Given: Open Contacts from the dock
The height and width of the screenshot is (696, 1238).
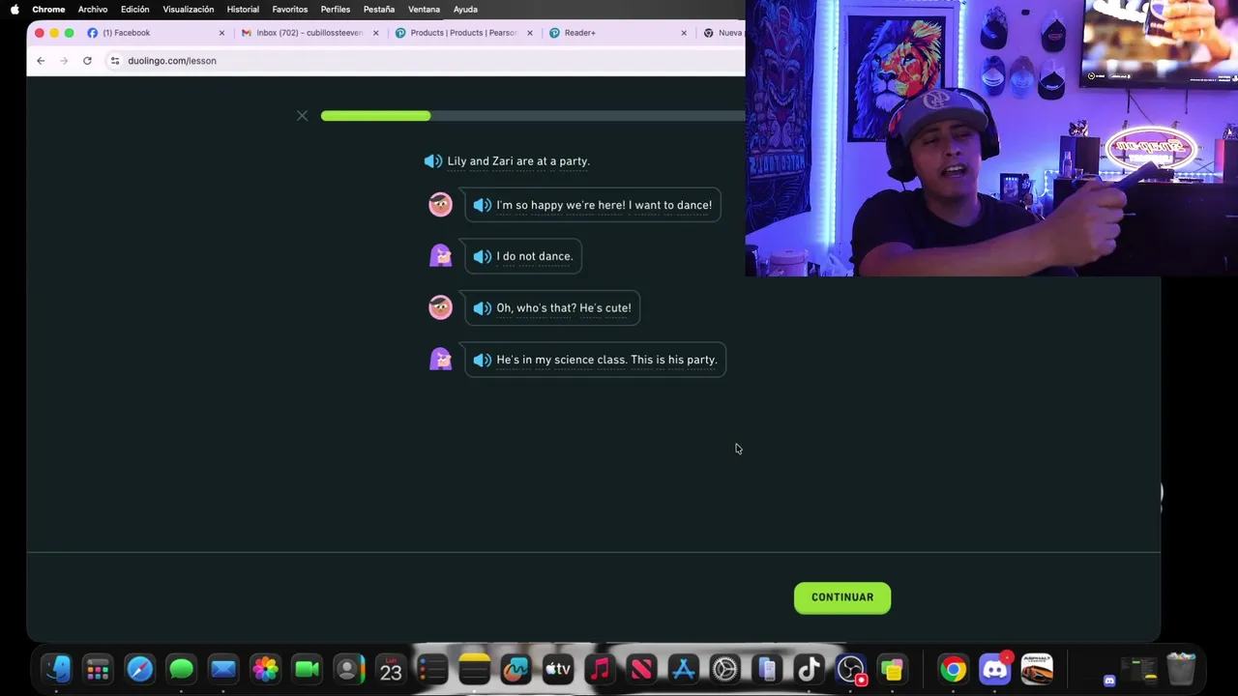Looking at the screenshot, I should 348,669.
